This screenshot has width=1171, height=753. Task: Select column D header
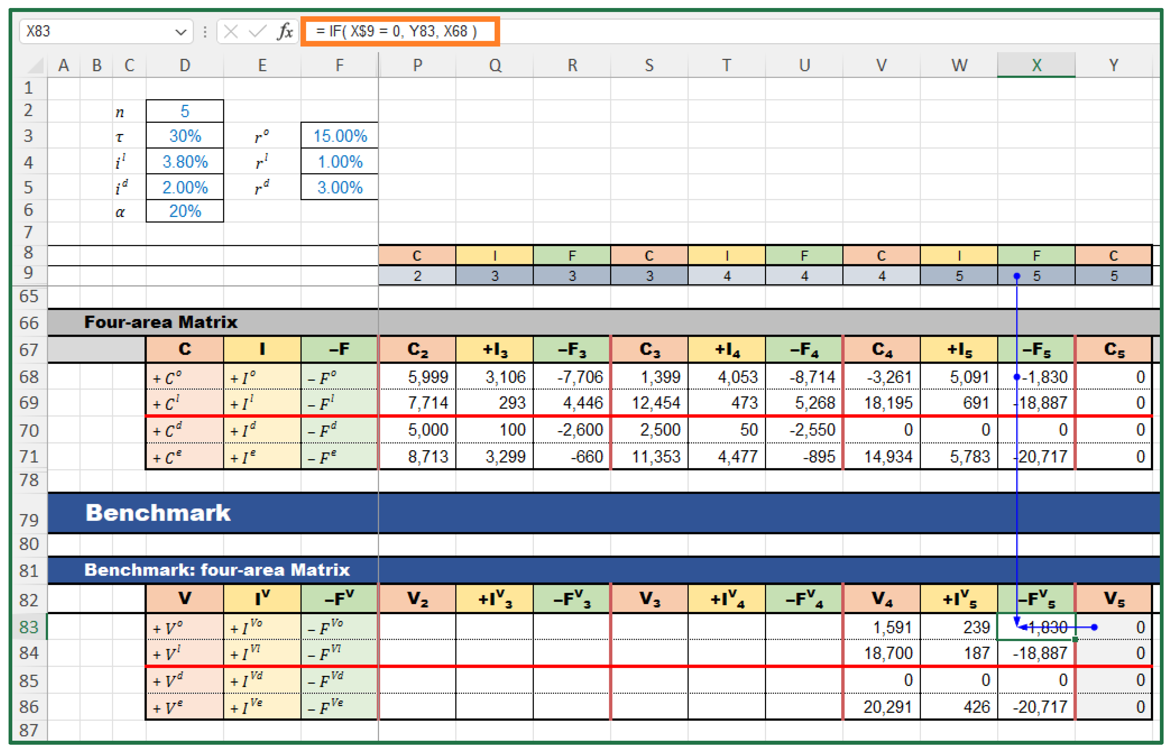click(184, 65)
